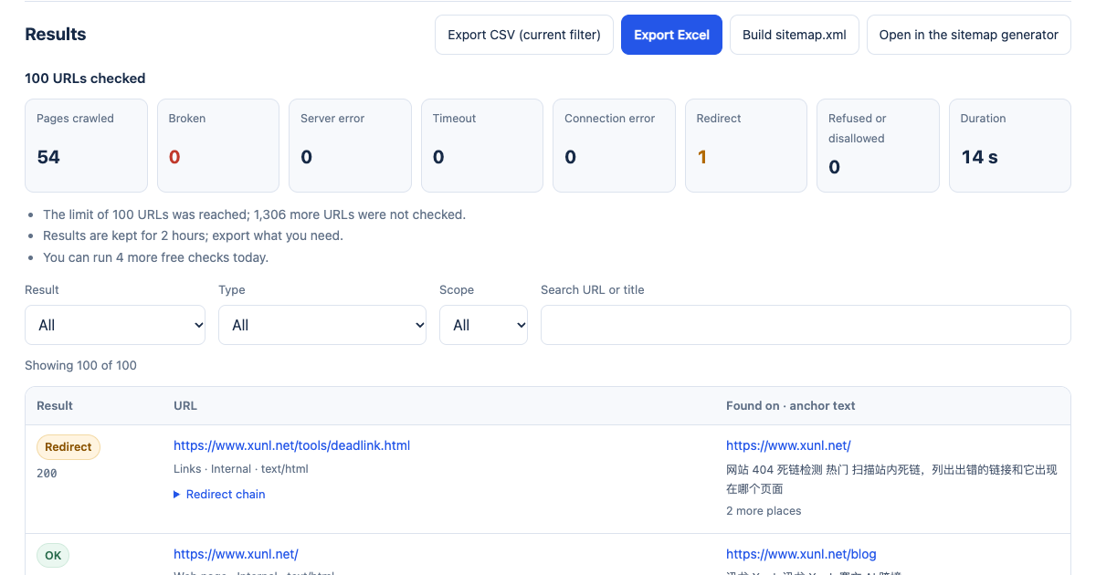Viewport: 1096px width, 575px height.
Task: Click the Export Excel button
Action: [671, 35]
